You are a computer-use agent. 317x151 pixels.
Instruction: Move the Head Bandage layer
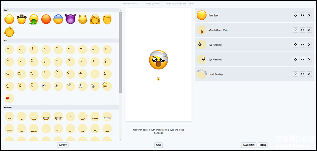(x=295, y=74)
